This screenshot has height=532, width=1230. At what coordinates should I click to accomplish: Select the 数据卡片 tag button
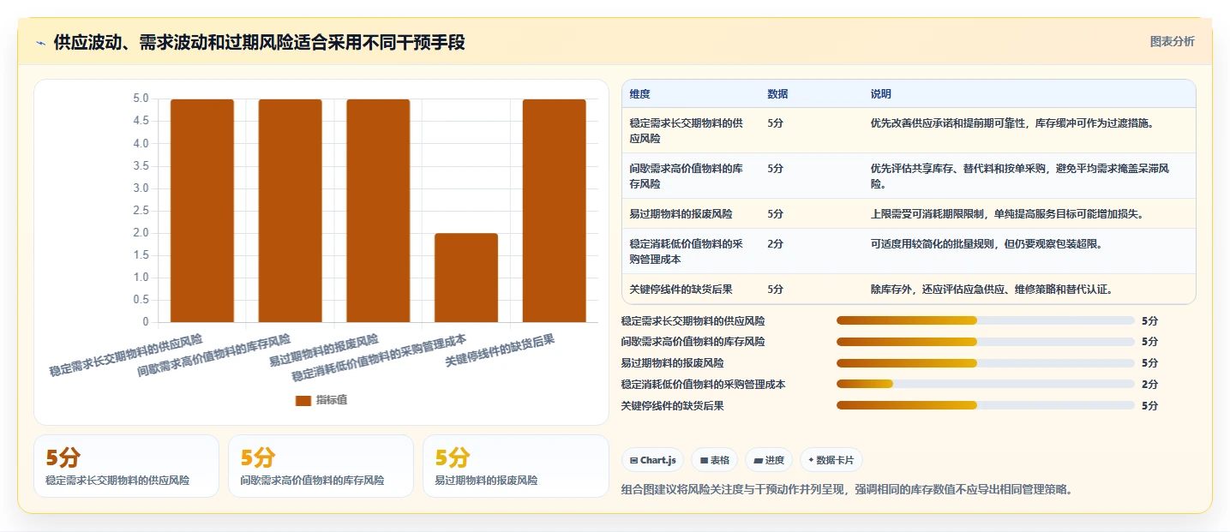831,460
